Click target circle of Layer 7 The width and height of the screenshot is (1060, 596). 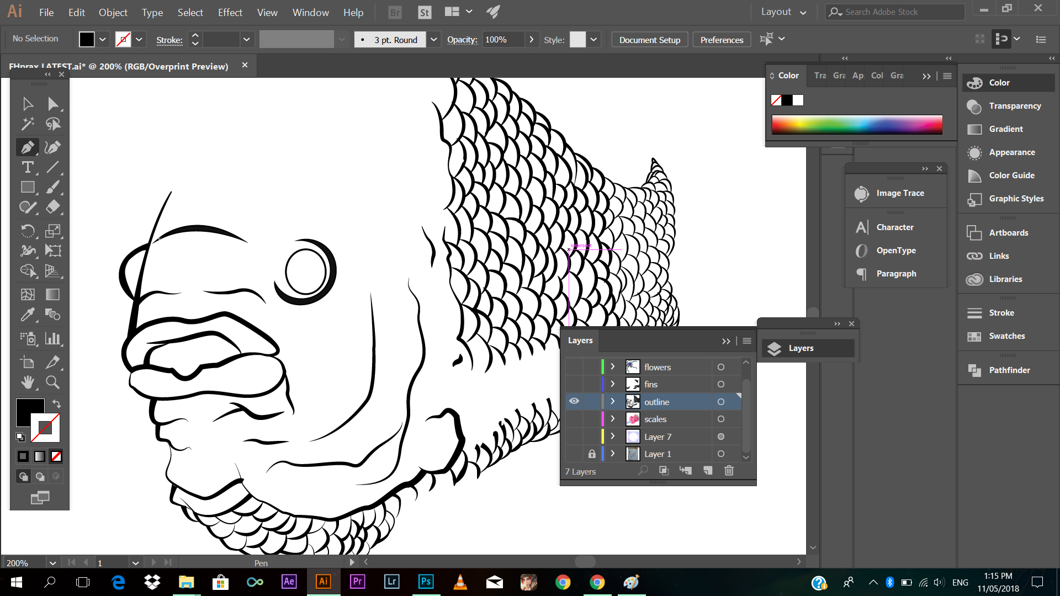pos(720,437)
